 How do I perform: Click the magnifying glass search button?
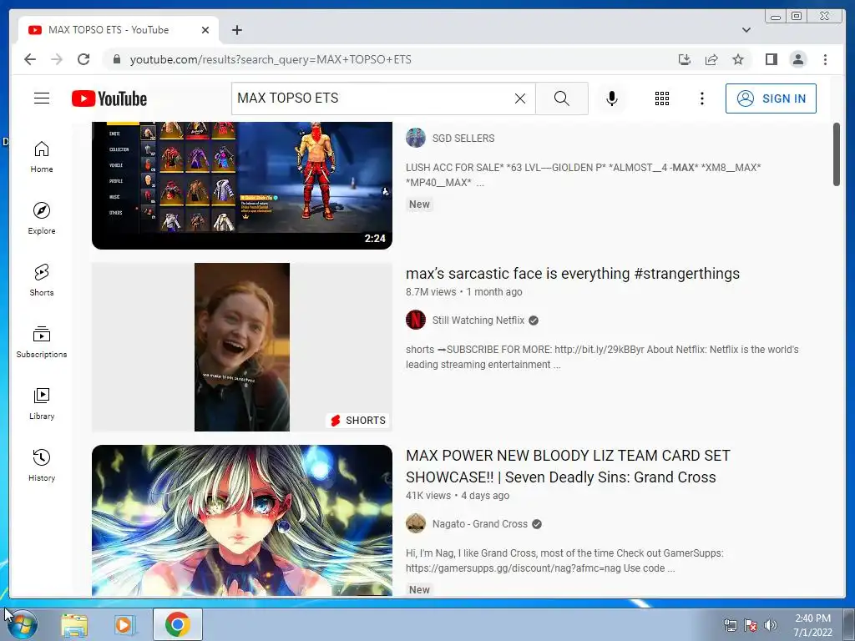[x=562, y=98]
